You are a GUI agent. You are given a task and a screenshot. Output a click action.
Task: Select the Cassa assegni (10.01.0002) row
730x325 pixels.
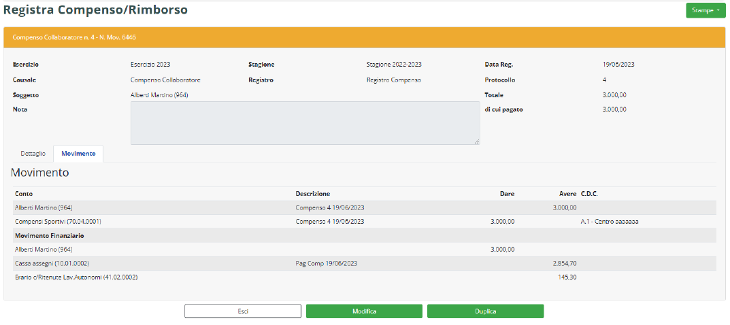[52, 263]
